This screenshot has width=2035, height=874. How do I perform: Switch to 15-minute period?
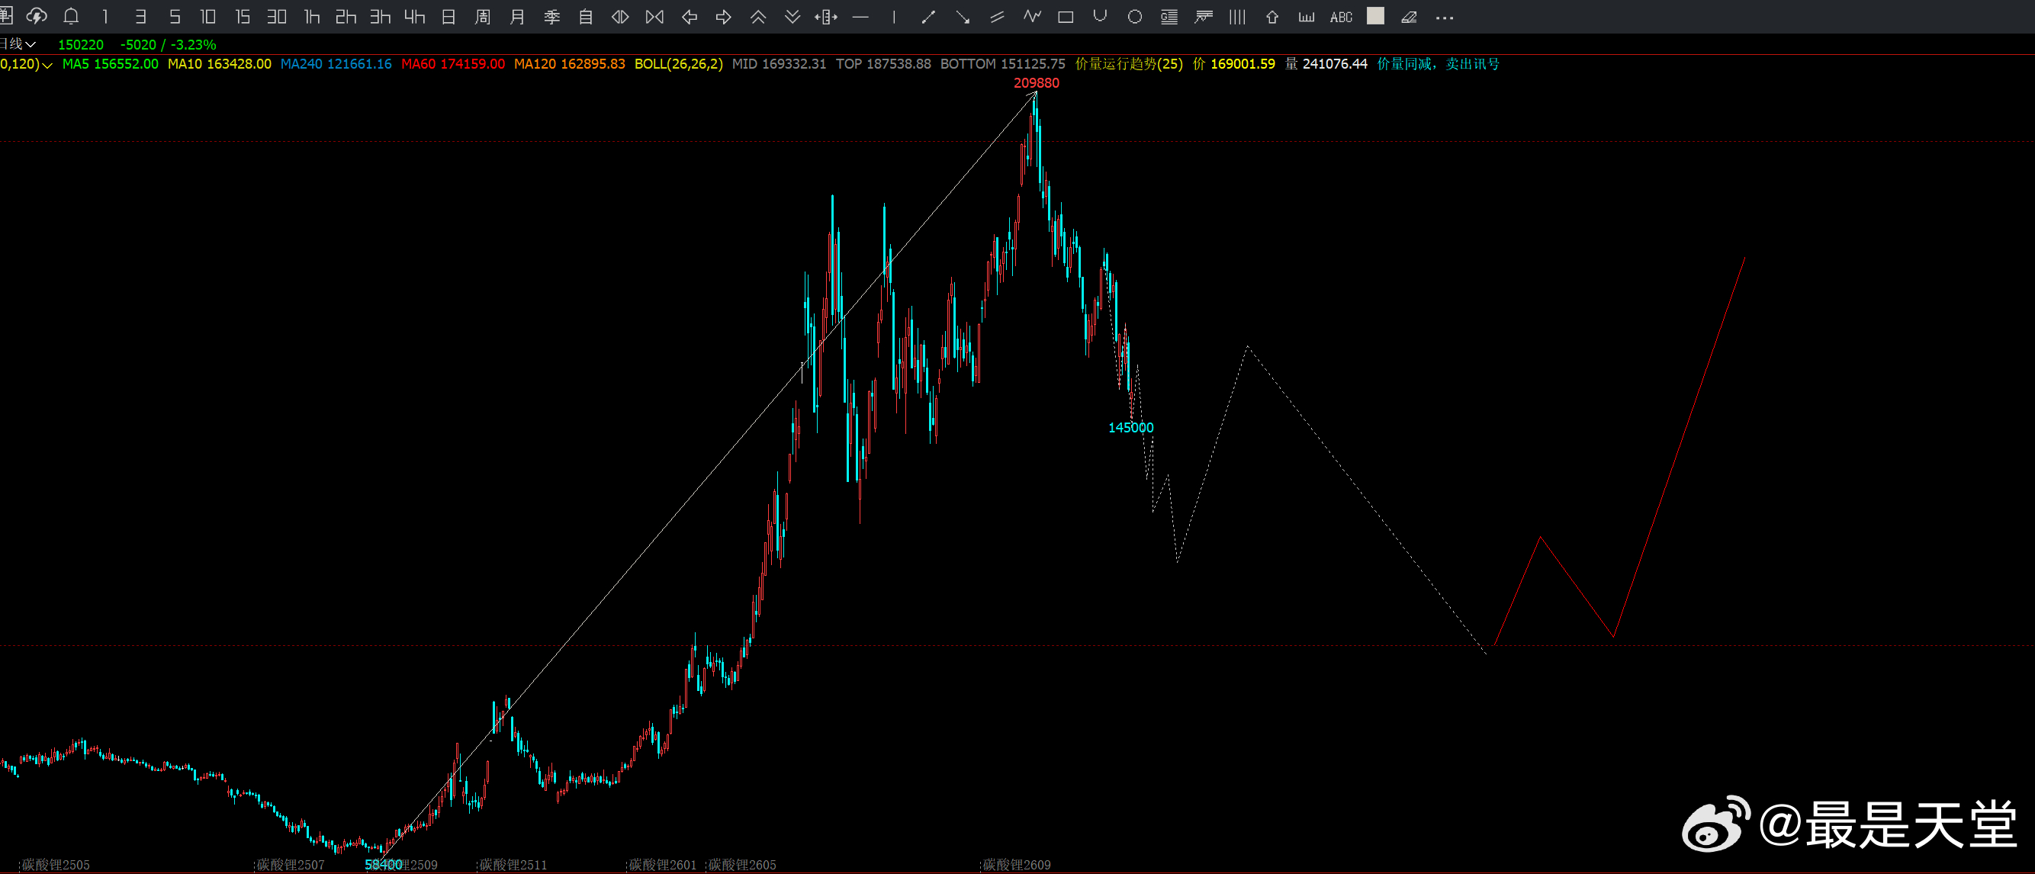(x=243, y=17)
